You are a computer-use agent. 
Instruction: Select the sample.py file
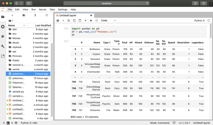28,92
